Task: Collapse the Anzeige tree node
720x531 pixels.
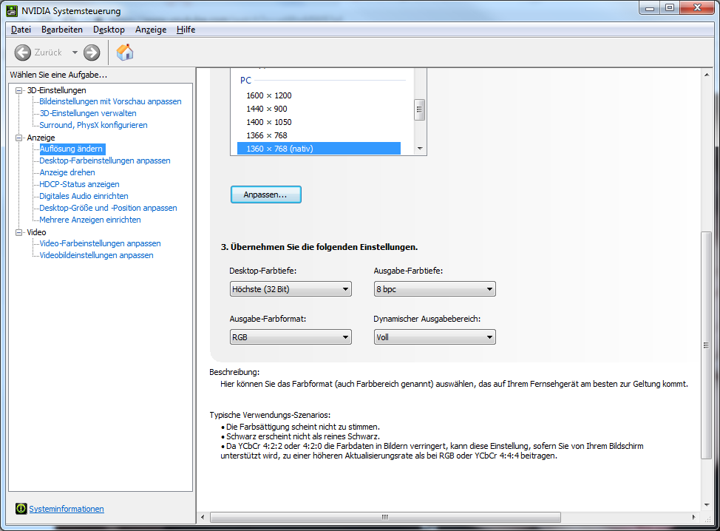Action: click(18, 138)
